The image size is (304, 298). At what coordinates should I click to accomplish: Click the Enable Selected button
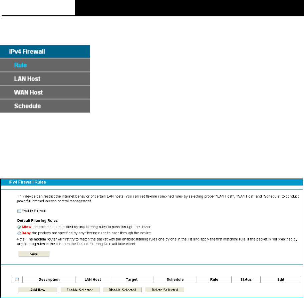click(80, 290)
